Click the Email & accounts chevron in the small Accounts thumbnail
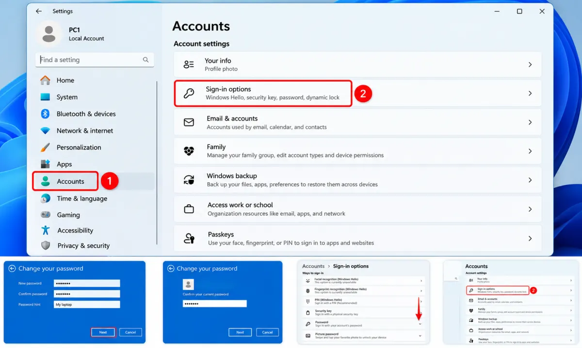Screen dimensions: 582x348 point(571,301)
